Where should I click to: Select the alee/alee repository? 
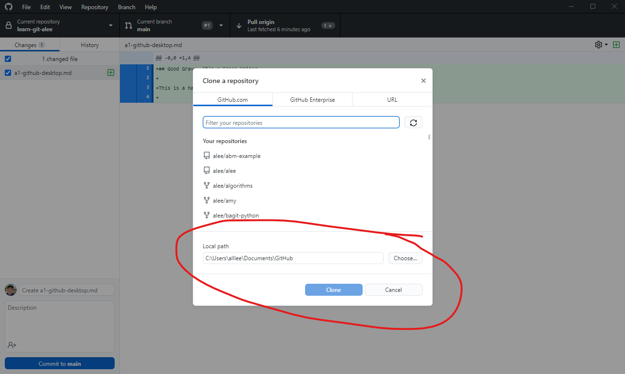(313, 171)
